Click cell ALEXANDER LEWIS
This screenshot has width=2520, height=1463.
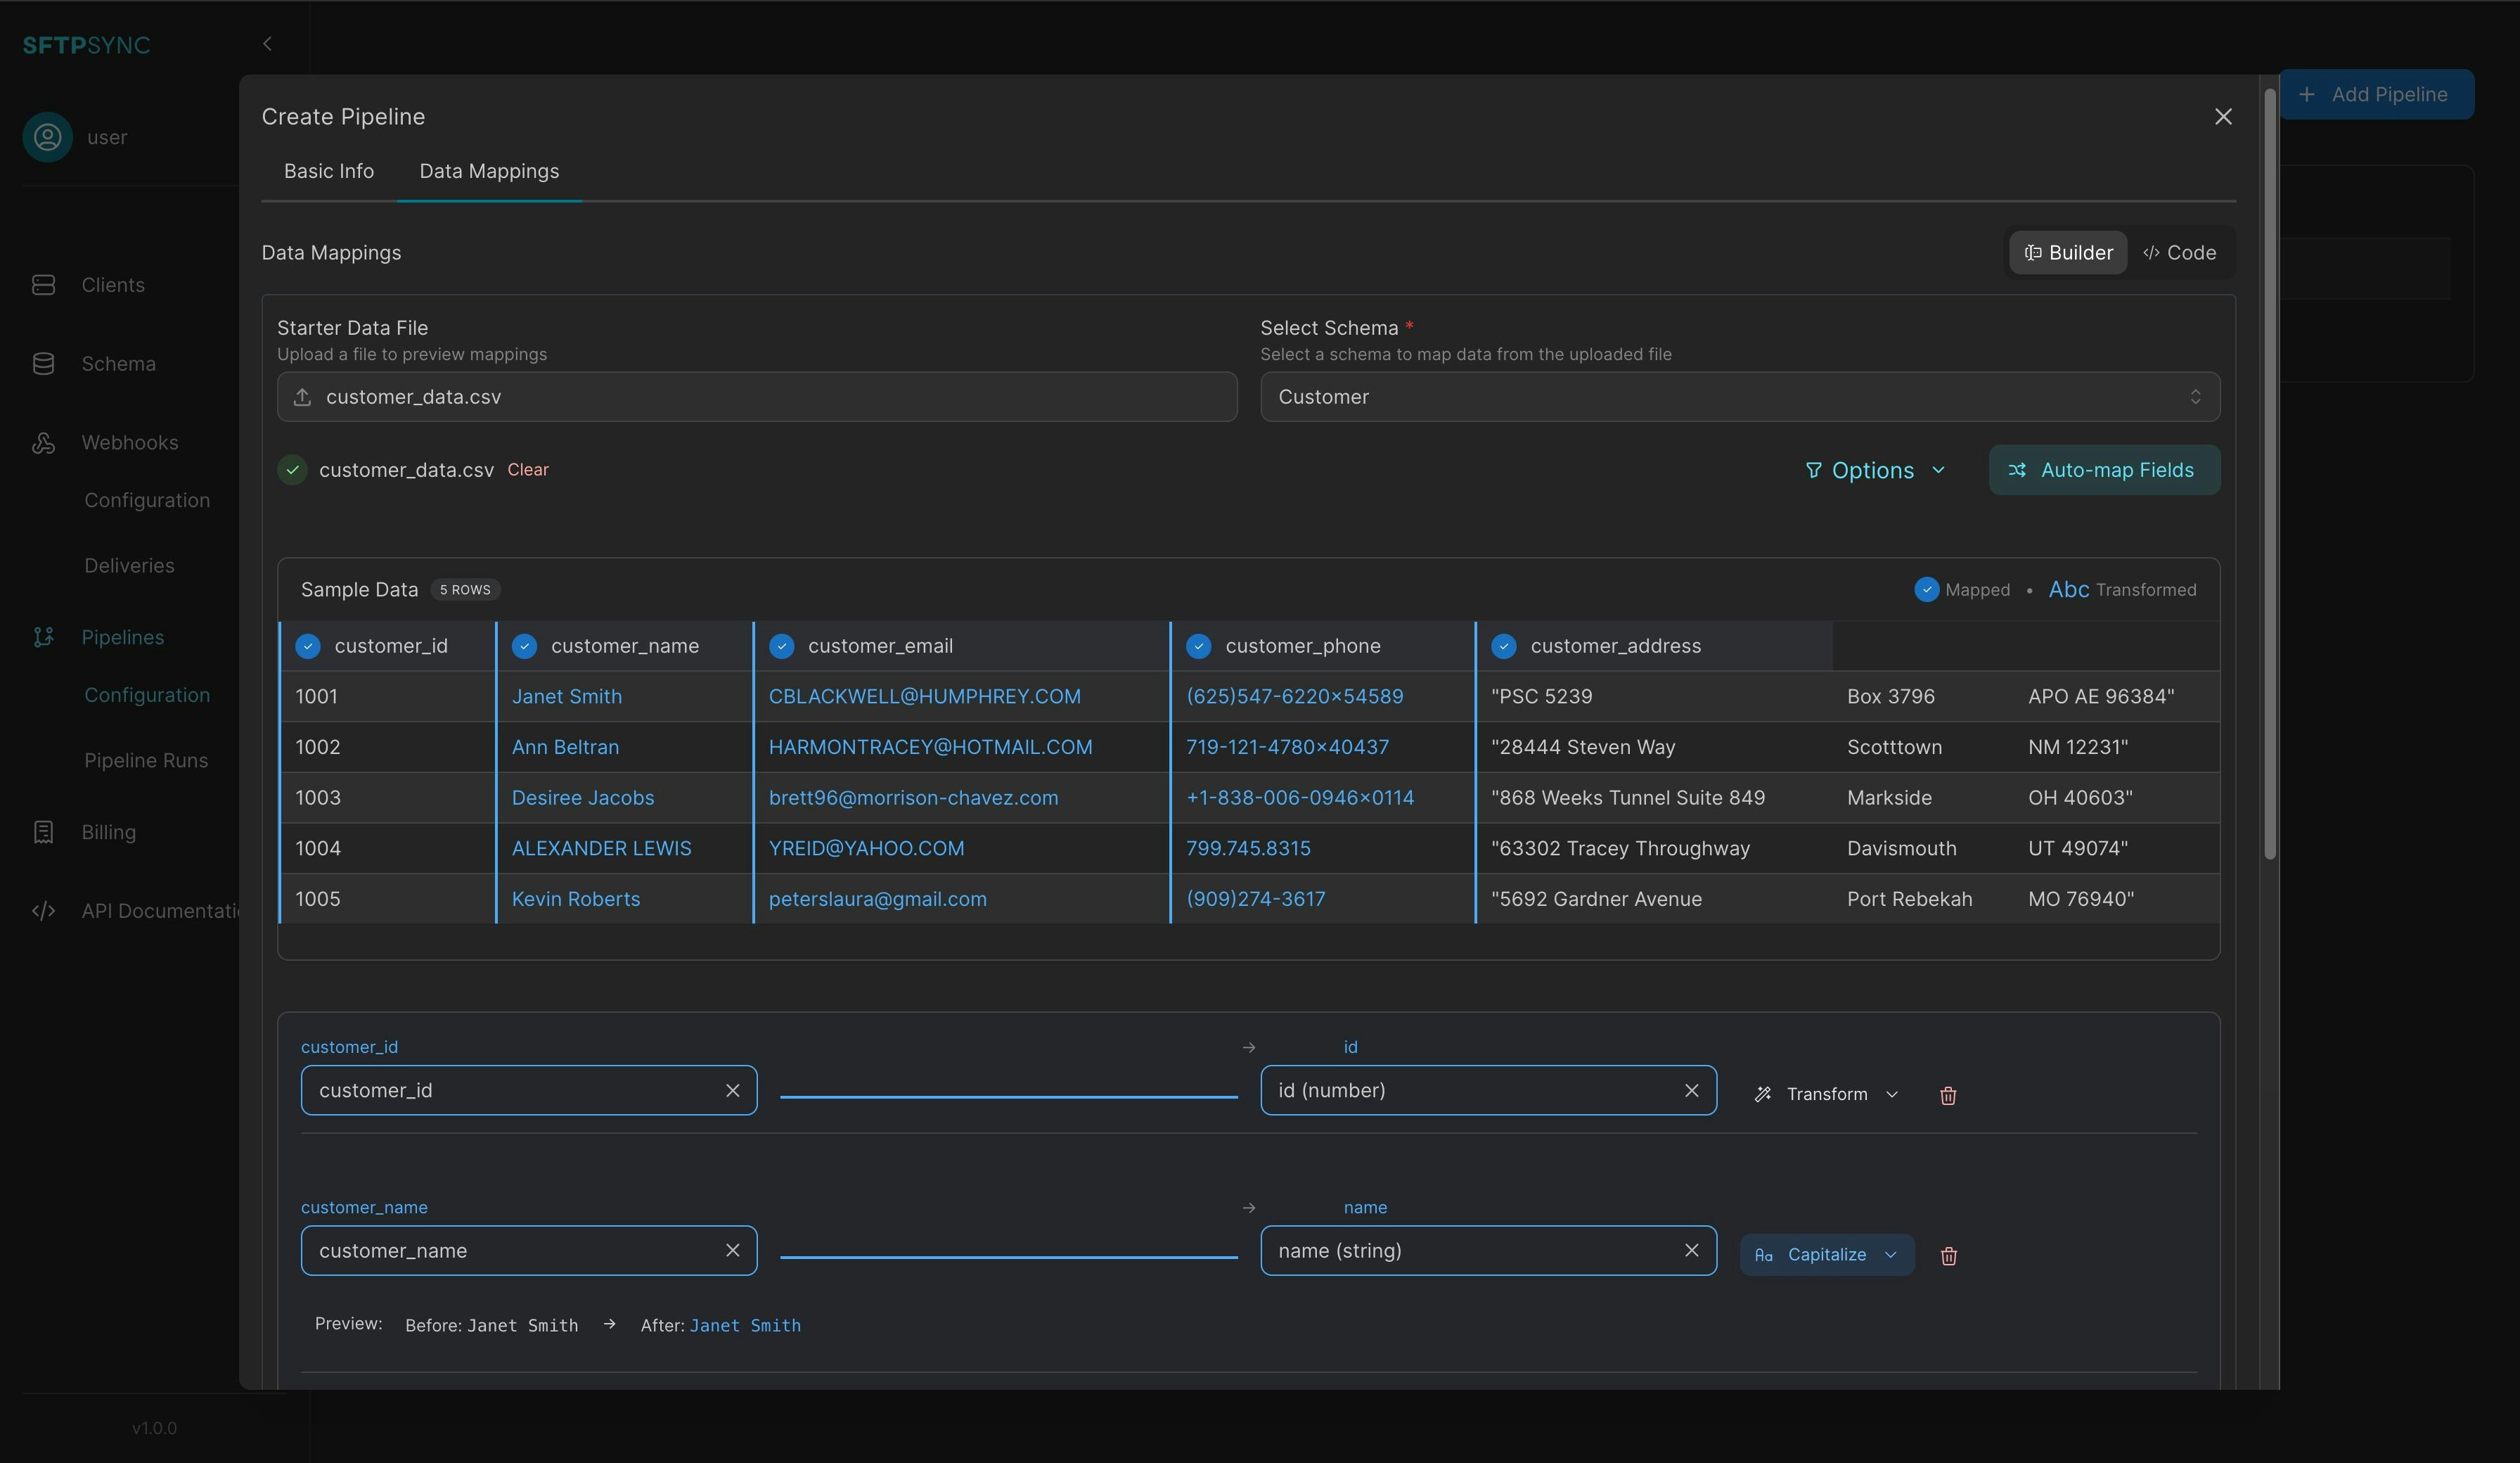tap(601, 848)
